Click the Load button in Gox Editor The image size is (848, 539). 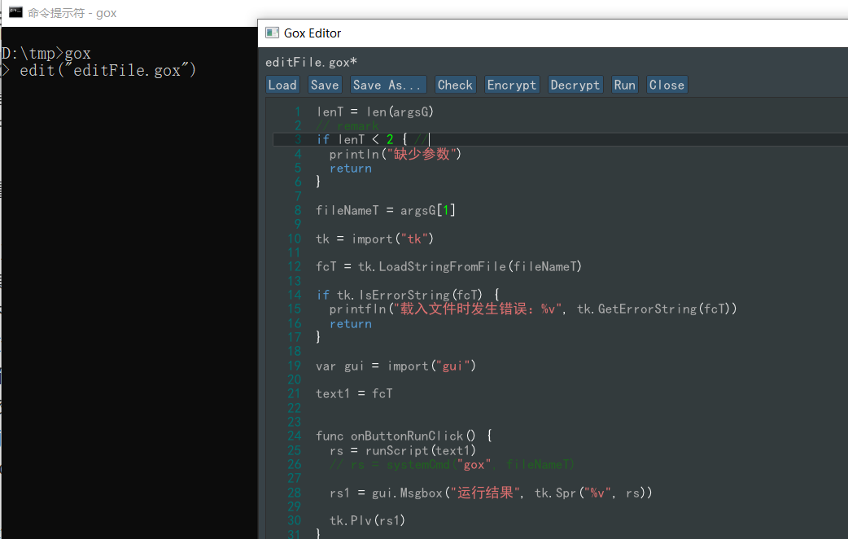282,85
